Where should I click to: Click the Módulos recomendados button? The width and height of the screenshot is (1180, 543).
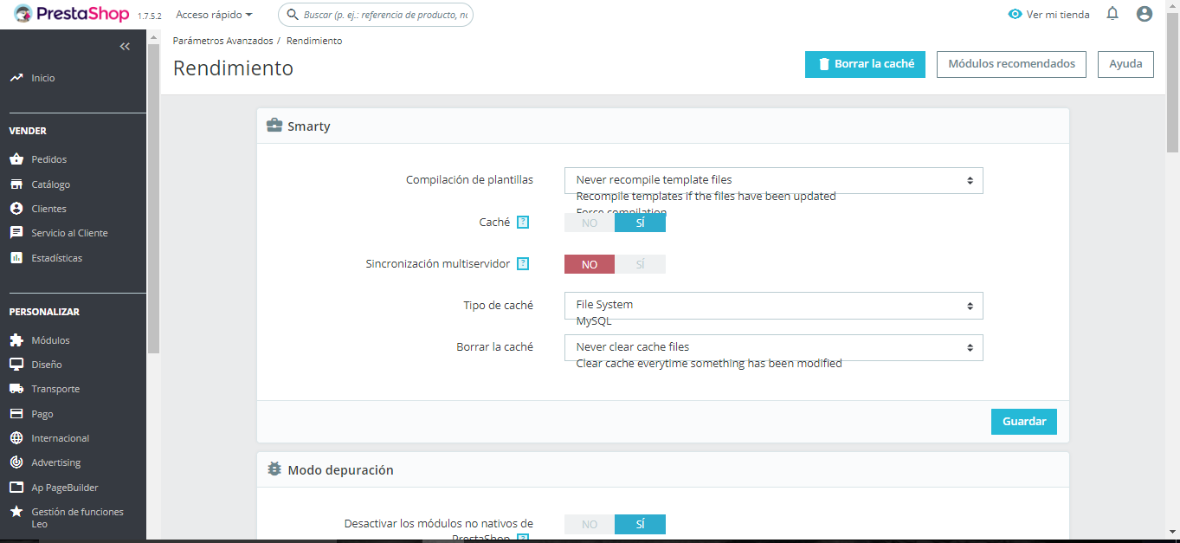[x=1011, y=64]
